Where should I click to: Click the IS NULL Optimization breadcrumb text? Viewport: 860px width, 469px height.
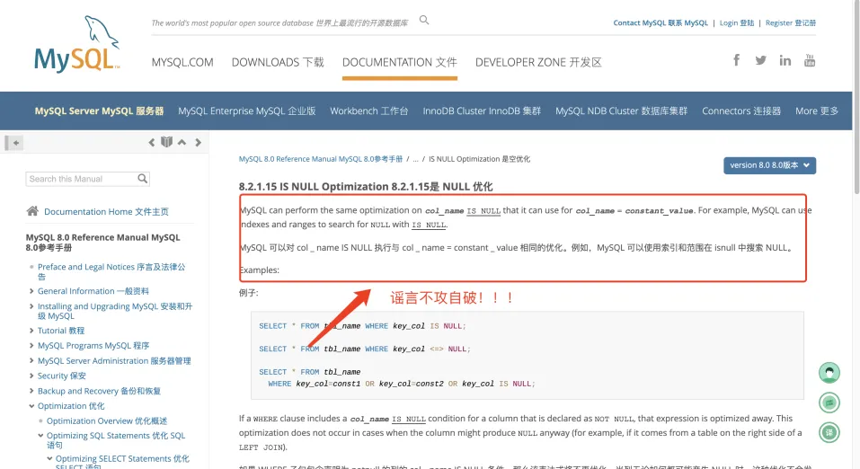point(479,159)
